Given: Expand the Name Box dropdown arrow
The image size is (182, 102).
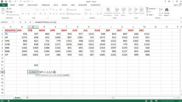Looking at the screenshot, I should pyautogui.click(x=13, y=22).
